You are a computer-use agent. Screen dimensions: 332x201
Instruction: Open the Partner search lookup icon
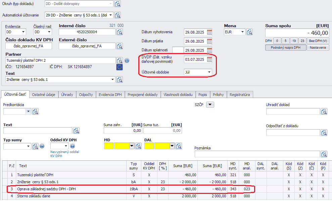click(120, 61)
